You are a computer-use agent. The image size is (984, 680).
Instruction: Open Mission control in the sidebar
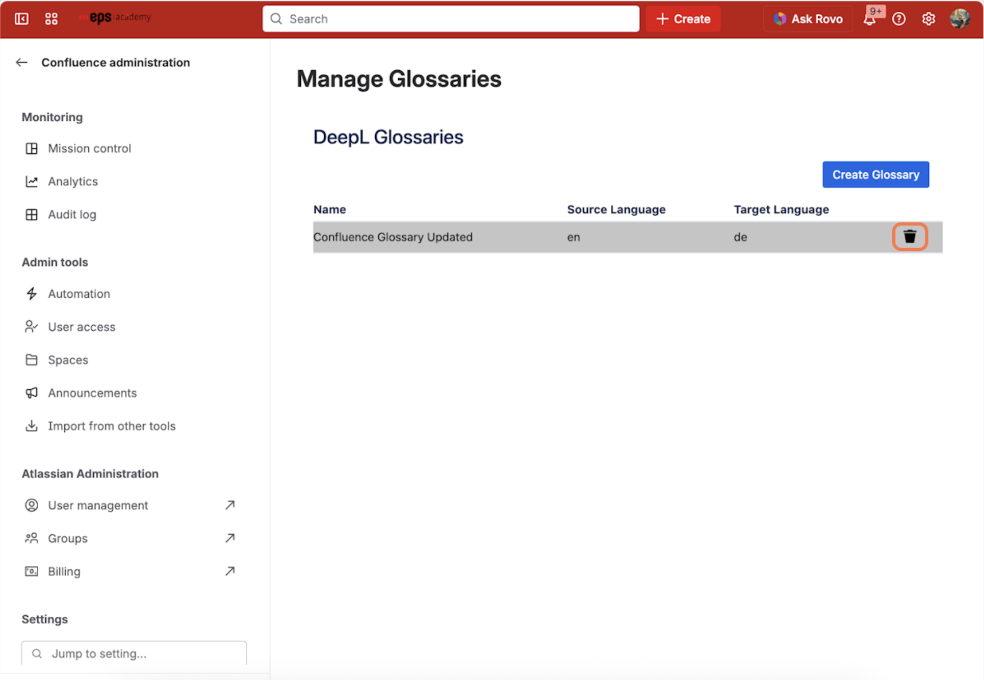(89, 148)
